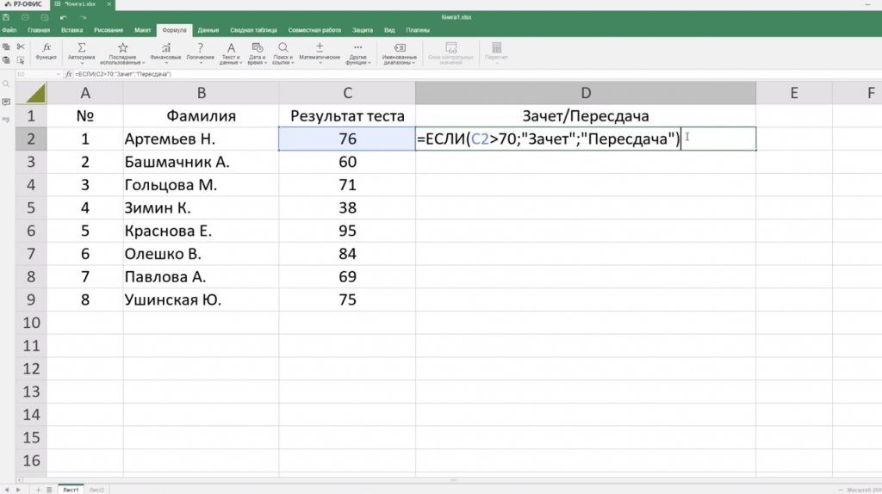Select the Лист1 sheet tab
882x494 pixels.
click(x=71, y=490)
